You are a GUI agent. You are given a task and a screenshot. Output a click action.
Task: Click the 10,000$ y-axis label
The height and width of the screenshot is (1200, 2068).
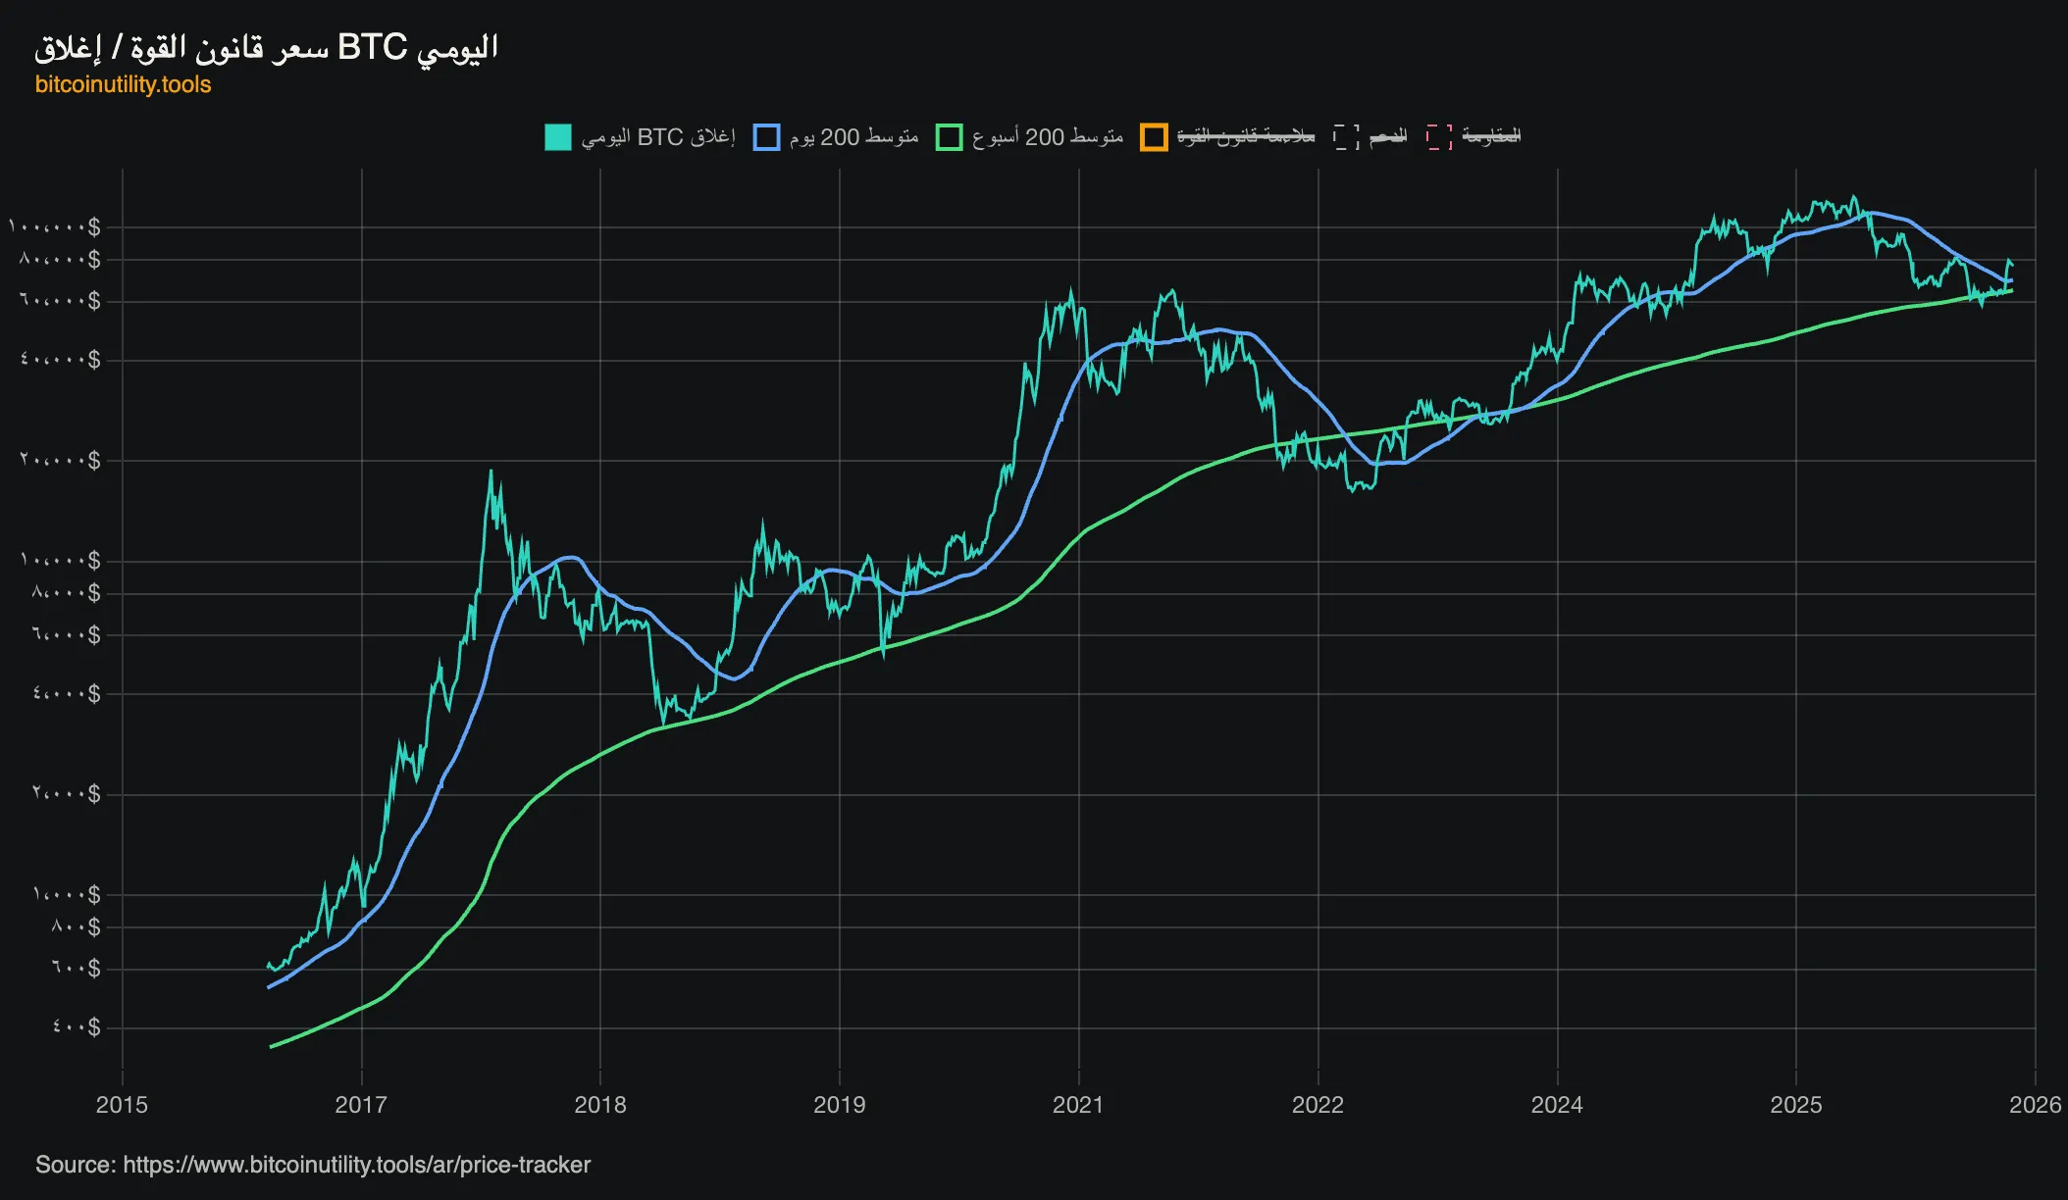click(x=60, y=561)
